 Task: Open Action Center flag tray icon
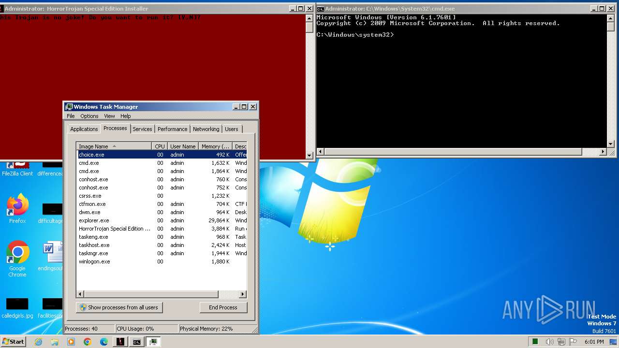573,342
